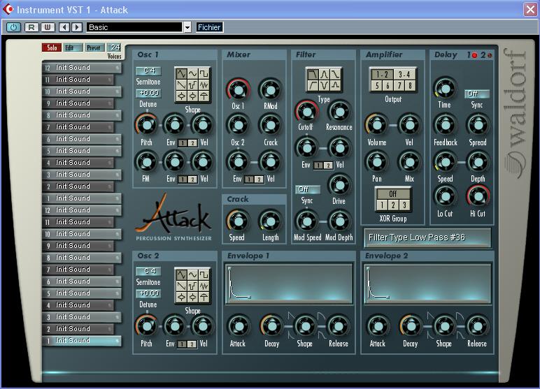Open the Osc 1 Semitone C4 value
This screenshot has width=540, height=389.
point(149,71)
